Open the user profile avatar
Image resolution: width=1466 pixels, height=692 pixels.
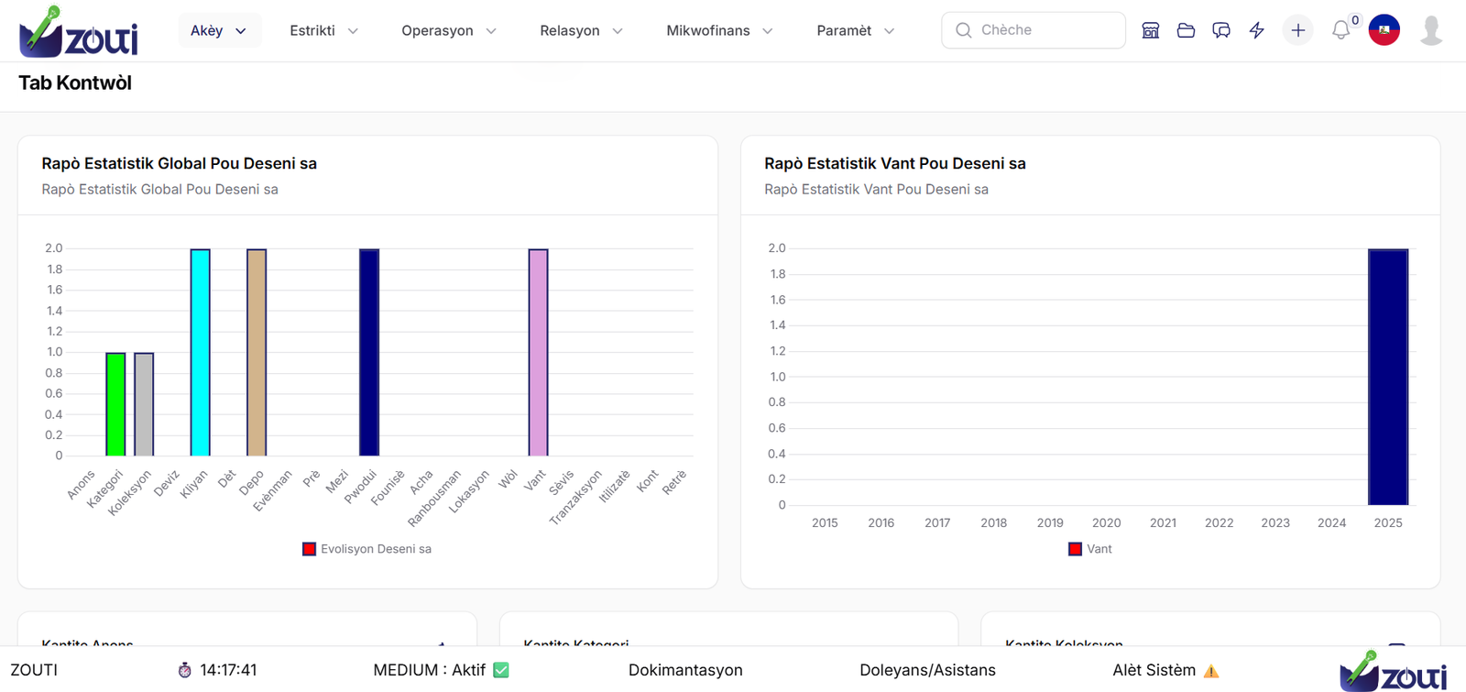[x=1430, y=30]
